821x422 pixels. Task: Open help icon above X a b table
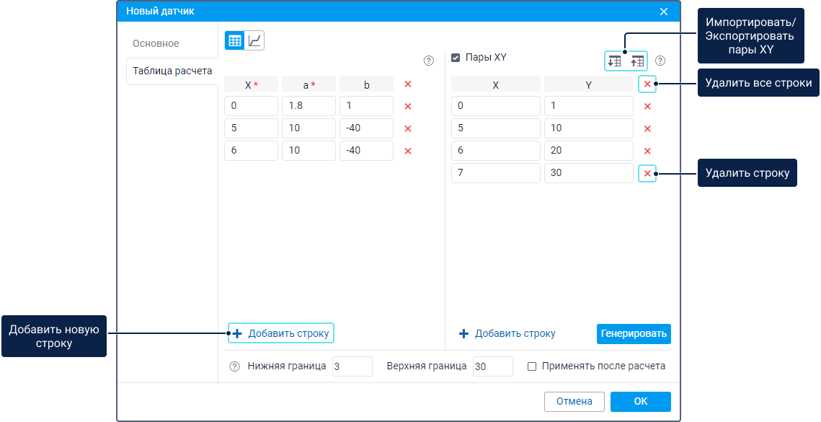pyautogui.click(x=429, y=61)
